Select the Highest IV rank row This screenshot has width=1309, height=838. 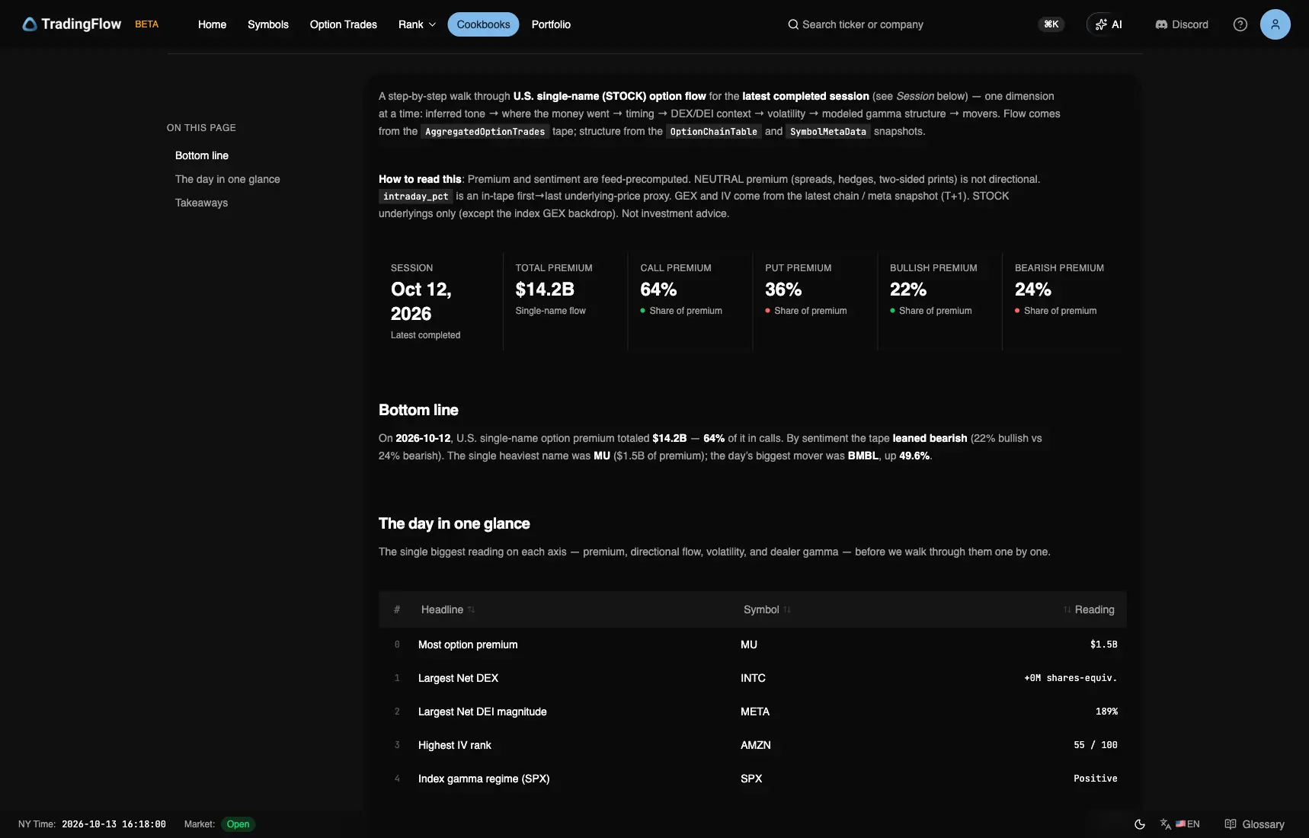click(752, 745)
